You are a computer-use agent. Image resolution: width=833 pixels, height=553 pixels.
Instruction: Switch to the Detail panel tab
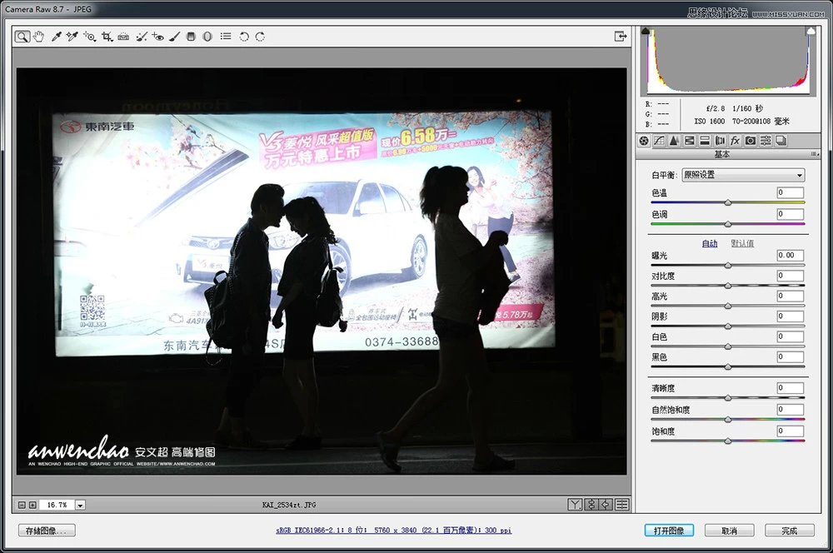tap(674, 141)
